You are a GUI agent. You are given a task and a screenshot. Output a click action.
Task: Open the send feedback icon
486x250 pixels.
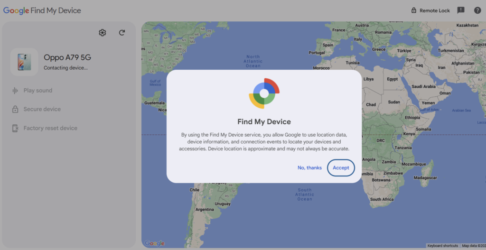pos(461,10)
